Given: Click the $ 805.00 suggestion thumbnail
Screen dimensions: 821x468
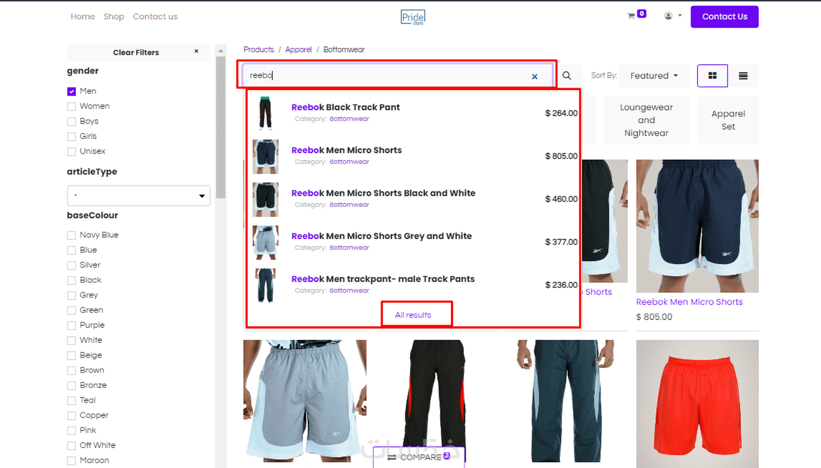Looking at the screenshot, I should [265, 156].
